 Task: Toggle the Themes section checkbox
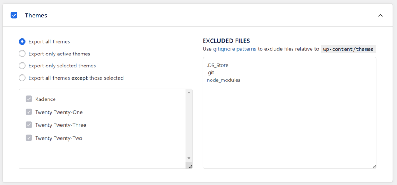[x=14, y=16]
